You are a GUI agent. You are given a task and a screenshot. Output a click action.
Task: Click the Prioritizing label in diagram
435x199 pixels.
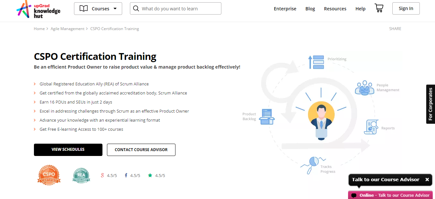point(337,59)
